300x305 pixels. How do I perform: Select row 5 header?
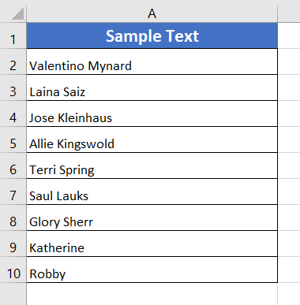(x=13, y=139)
